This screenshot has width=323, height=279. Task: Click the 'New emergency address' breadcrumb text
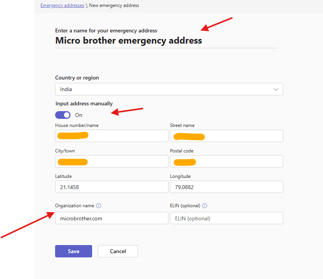(114, 6)
